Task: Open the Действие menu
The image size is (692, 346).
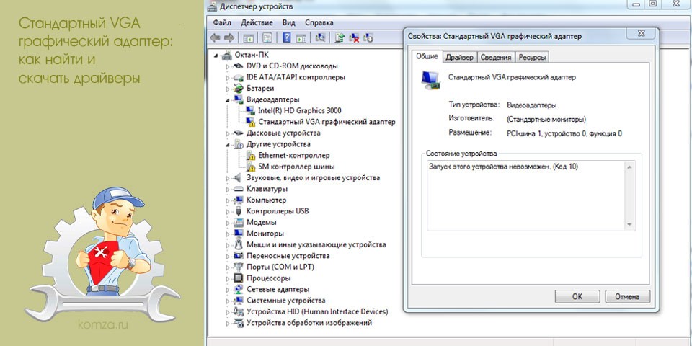Action: (257, 22)
